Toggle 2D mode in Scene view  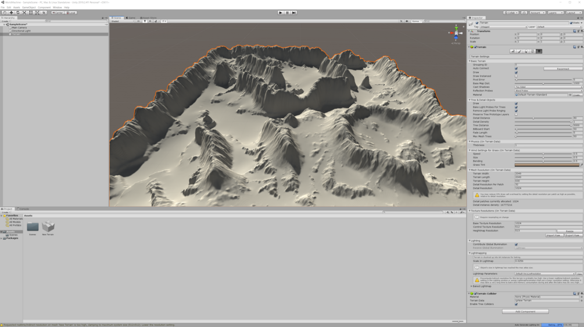click(138, 22)
